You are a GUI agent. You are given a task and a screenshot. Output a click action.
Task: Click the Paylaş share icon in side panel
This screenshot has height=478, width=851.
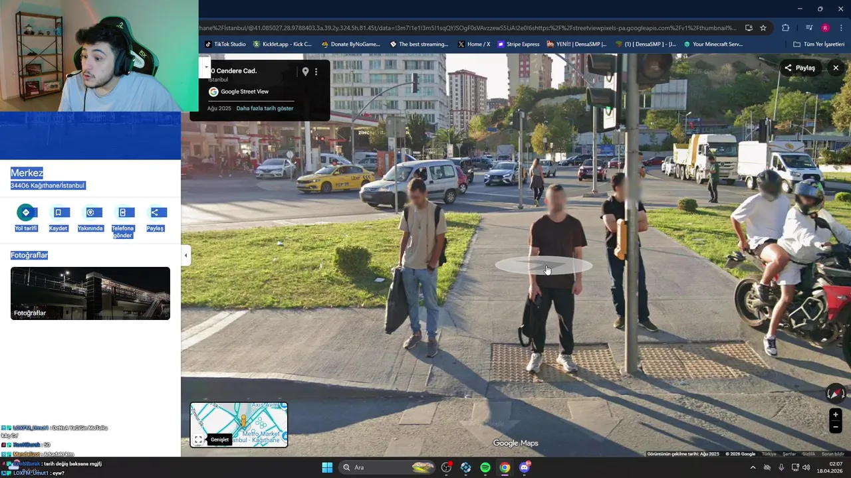coord(155,212)
